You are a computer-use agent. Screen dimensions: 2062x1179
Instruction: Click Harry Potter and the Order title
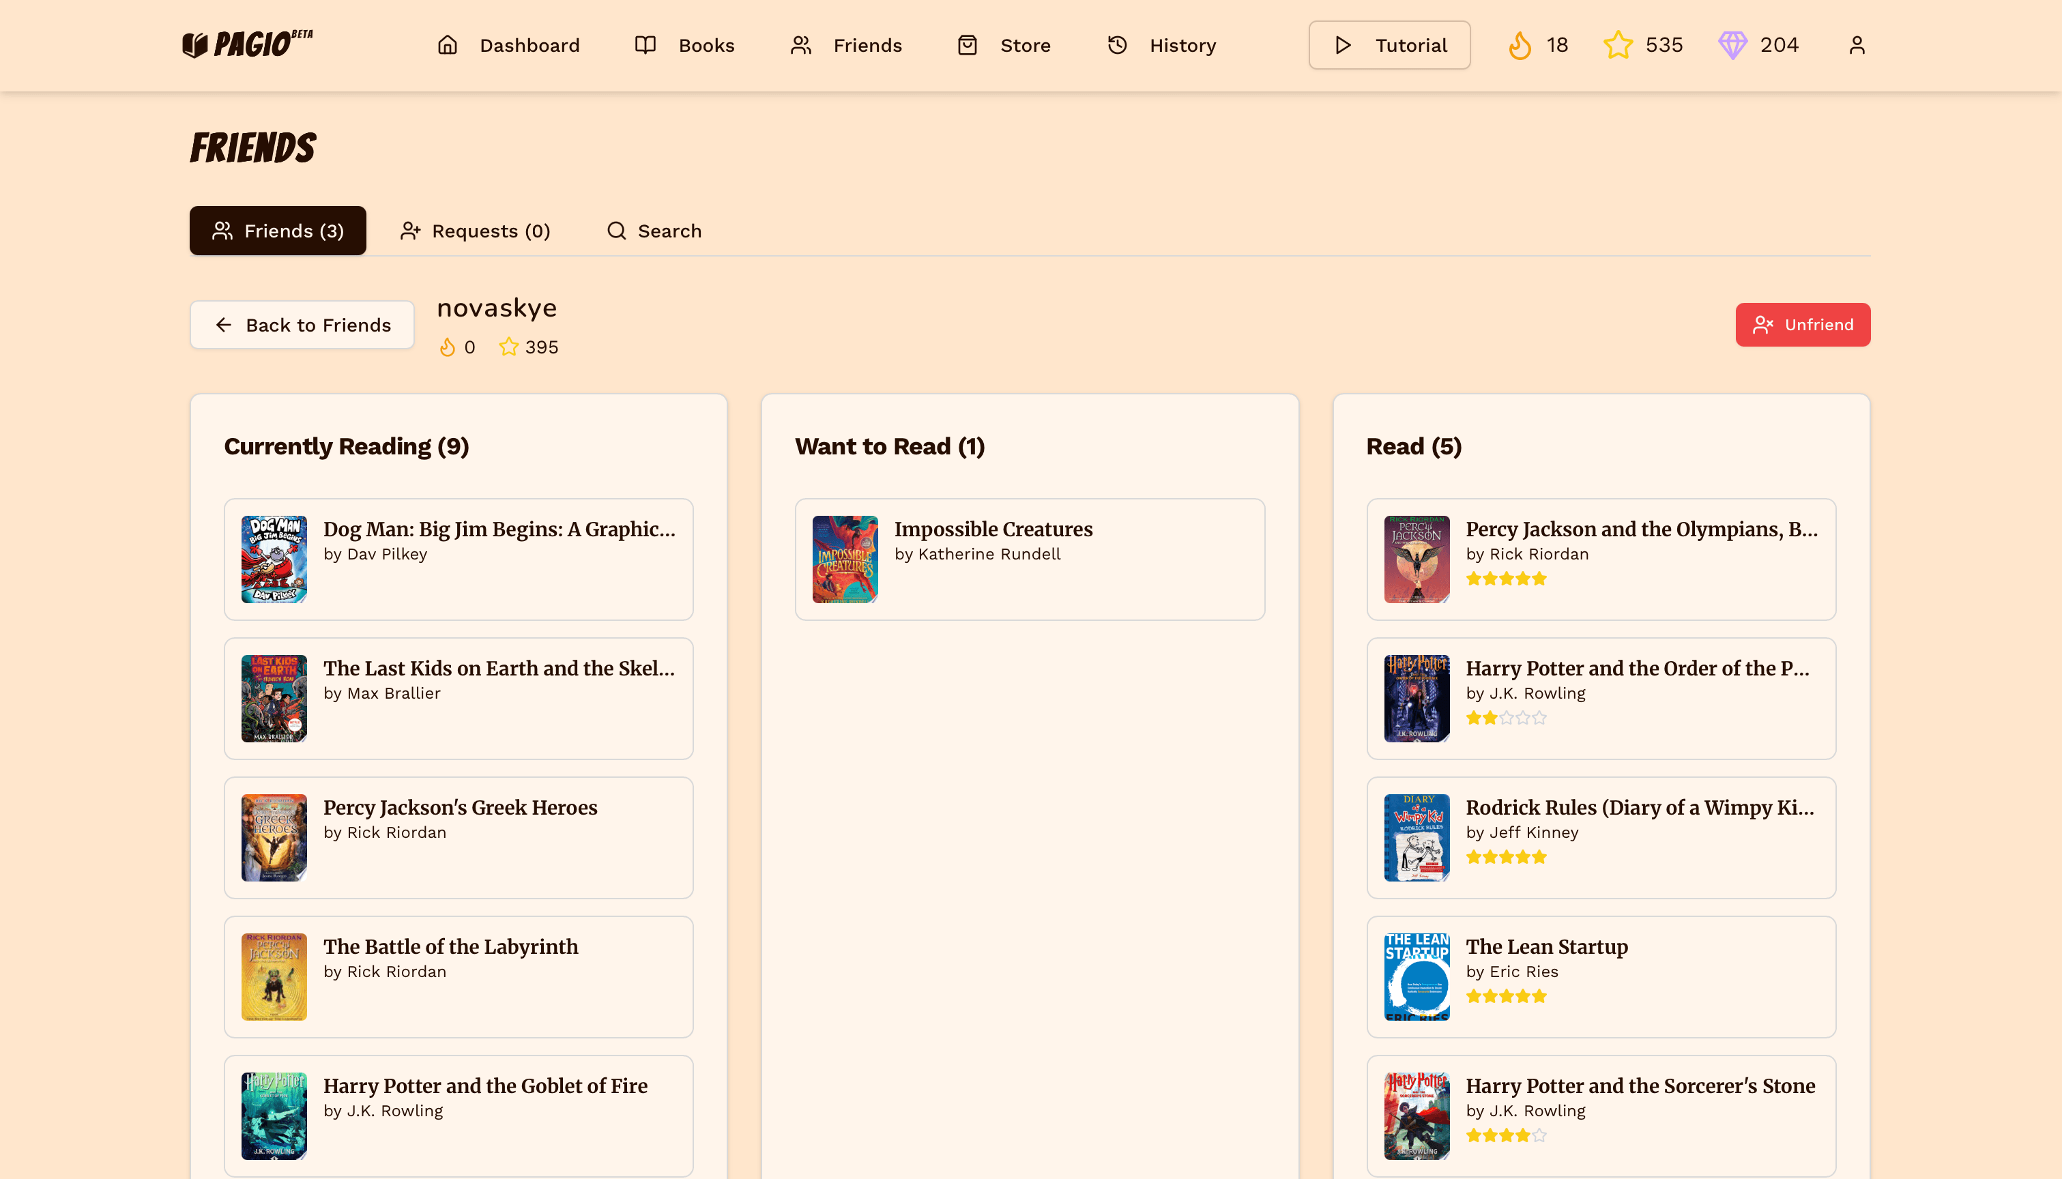[x=1638, y=668]
